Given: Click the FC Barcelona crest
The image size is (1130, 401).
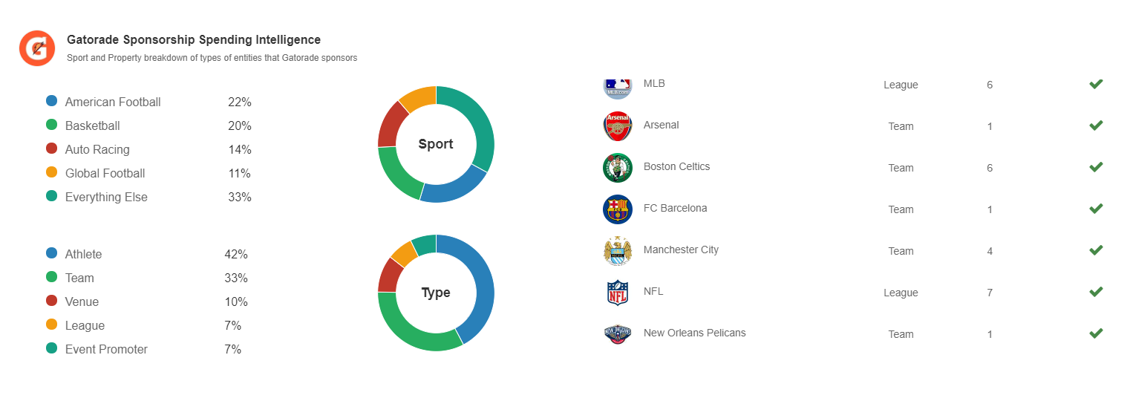Looking at the screenshot, I should pos(618,209).
